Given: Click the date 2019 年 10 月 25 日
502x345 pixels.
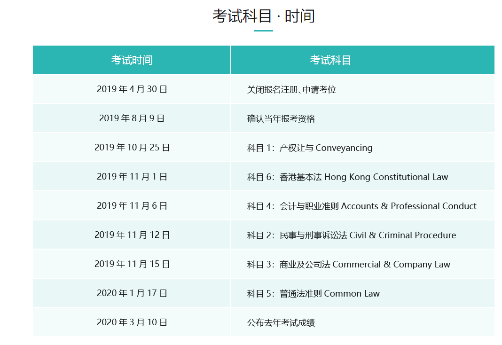Looking at the screenshot, I should (132, 148).
